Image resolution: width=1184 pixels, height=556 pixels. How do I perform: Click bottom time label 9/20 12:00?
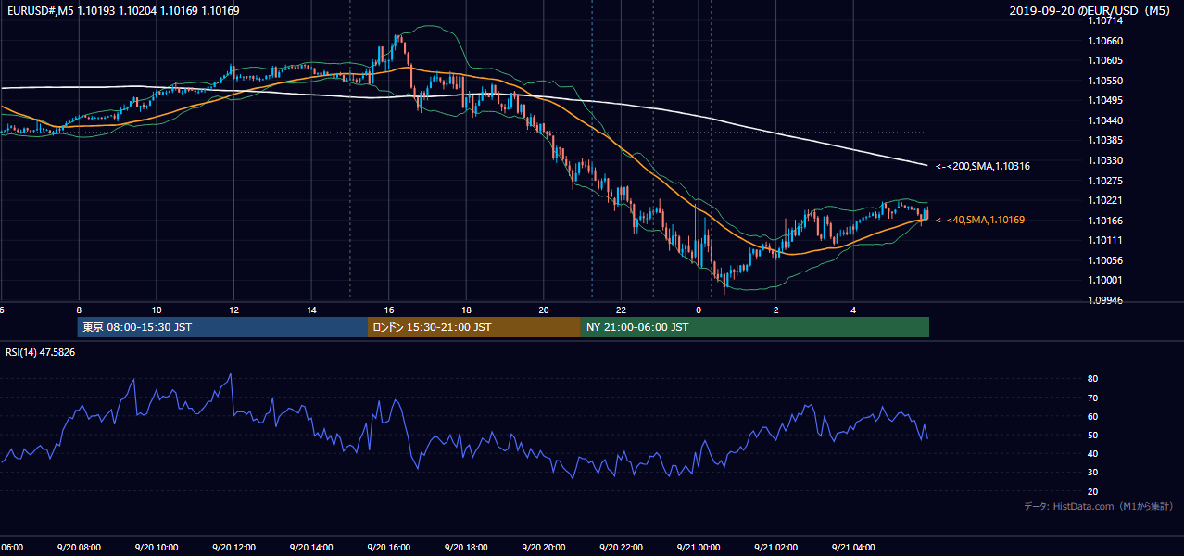[x=233, y=548]
